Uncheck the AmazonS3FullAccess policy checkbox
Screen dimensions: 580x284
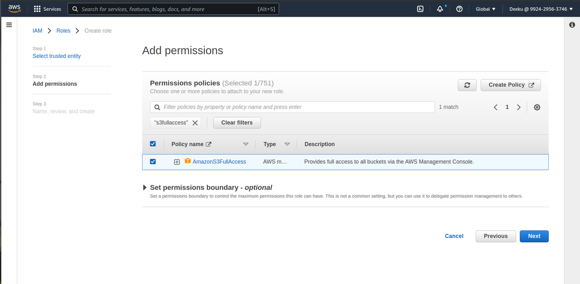[153, 161]
